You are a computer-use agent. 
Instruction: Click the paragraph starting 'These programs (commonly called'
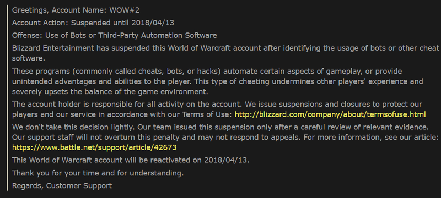217,81
